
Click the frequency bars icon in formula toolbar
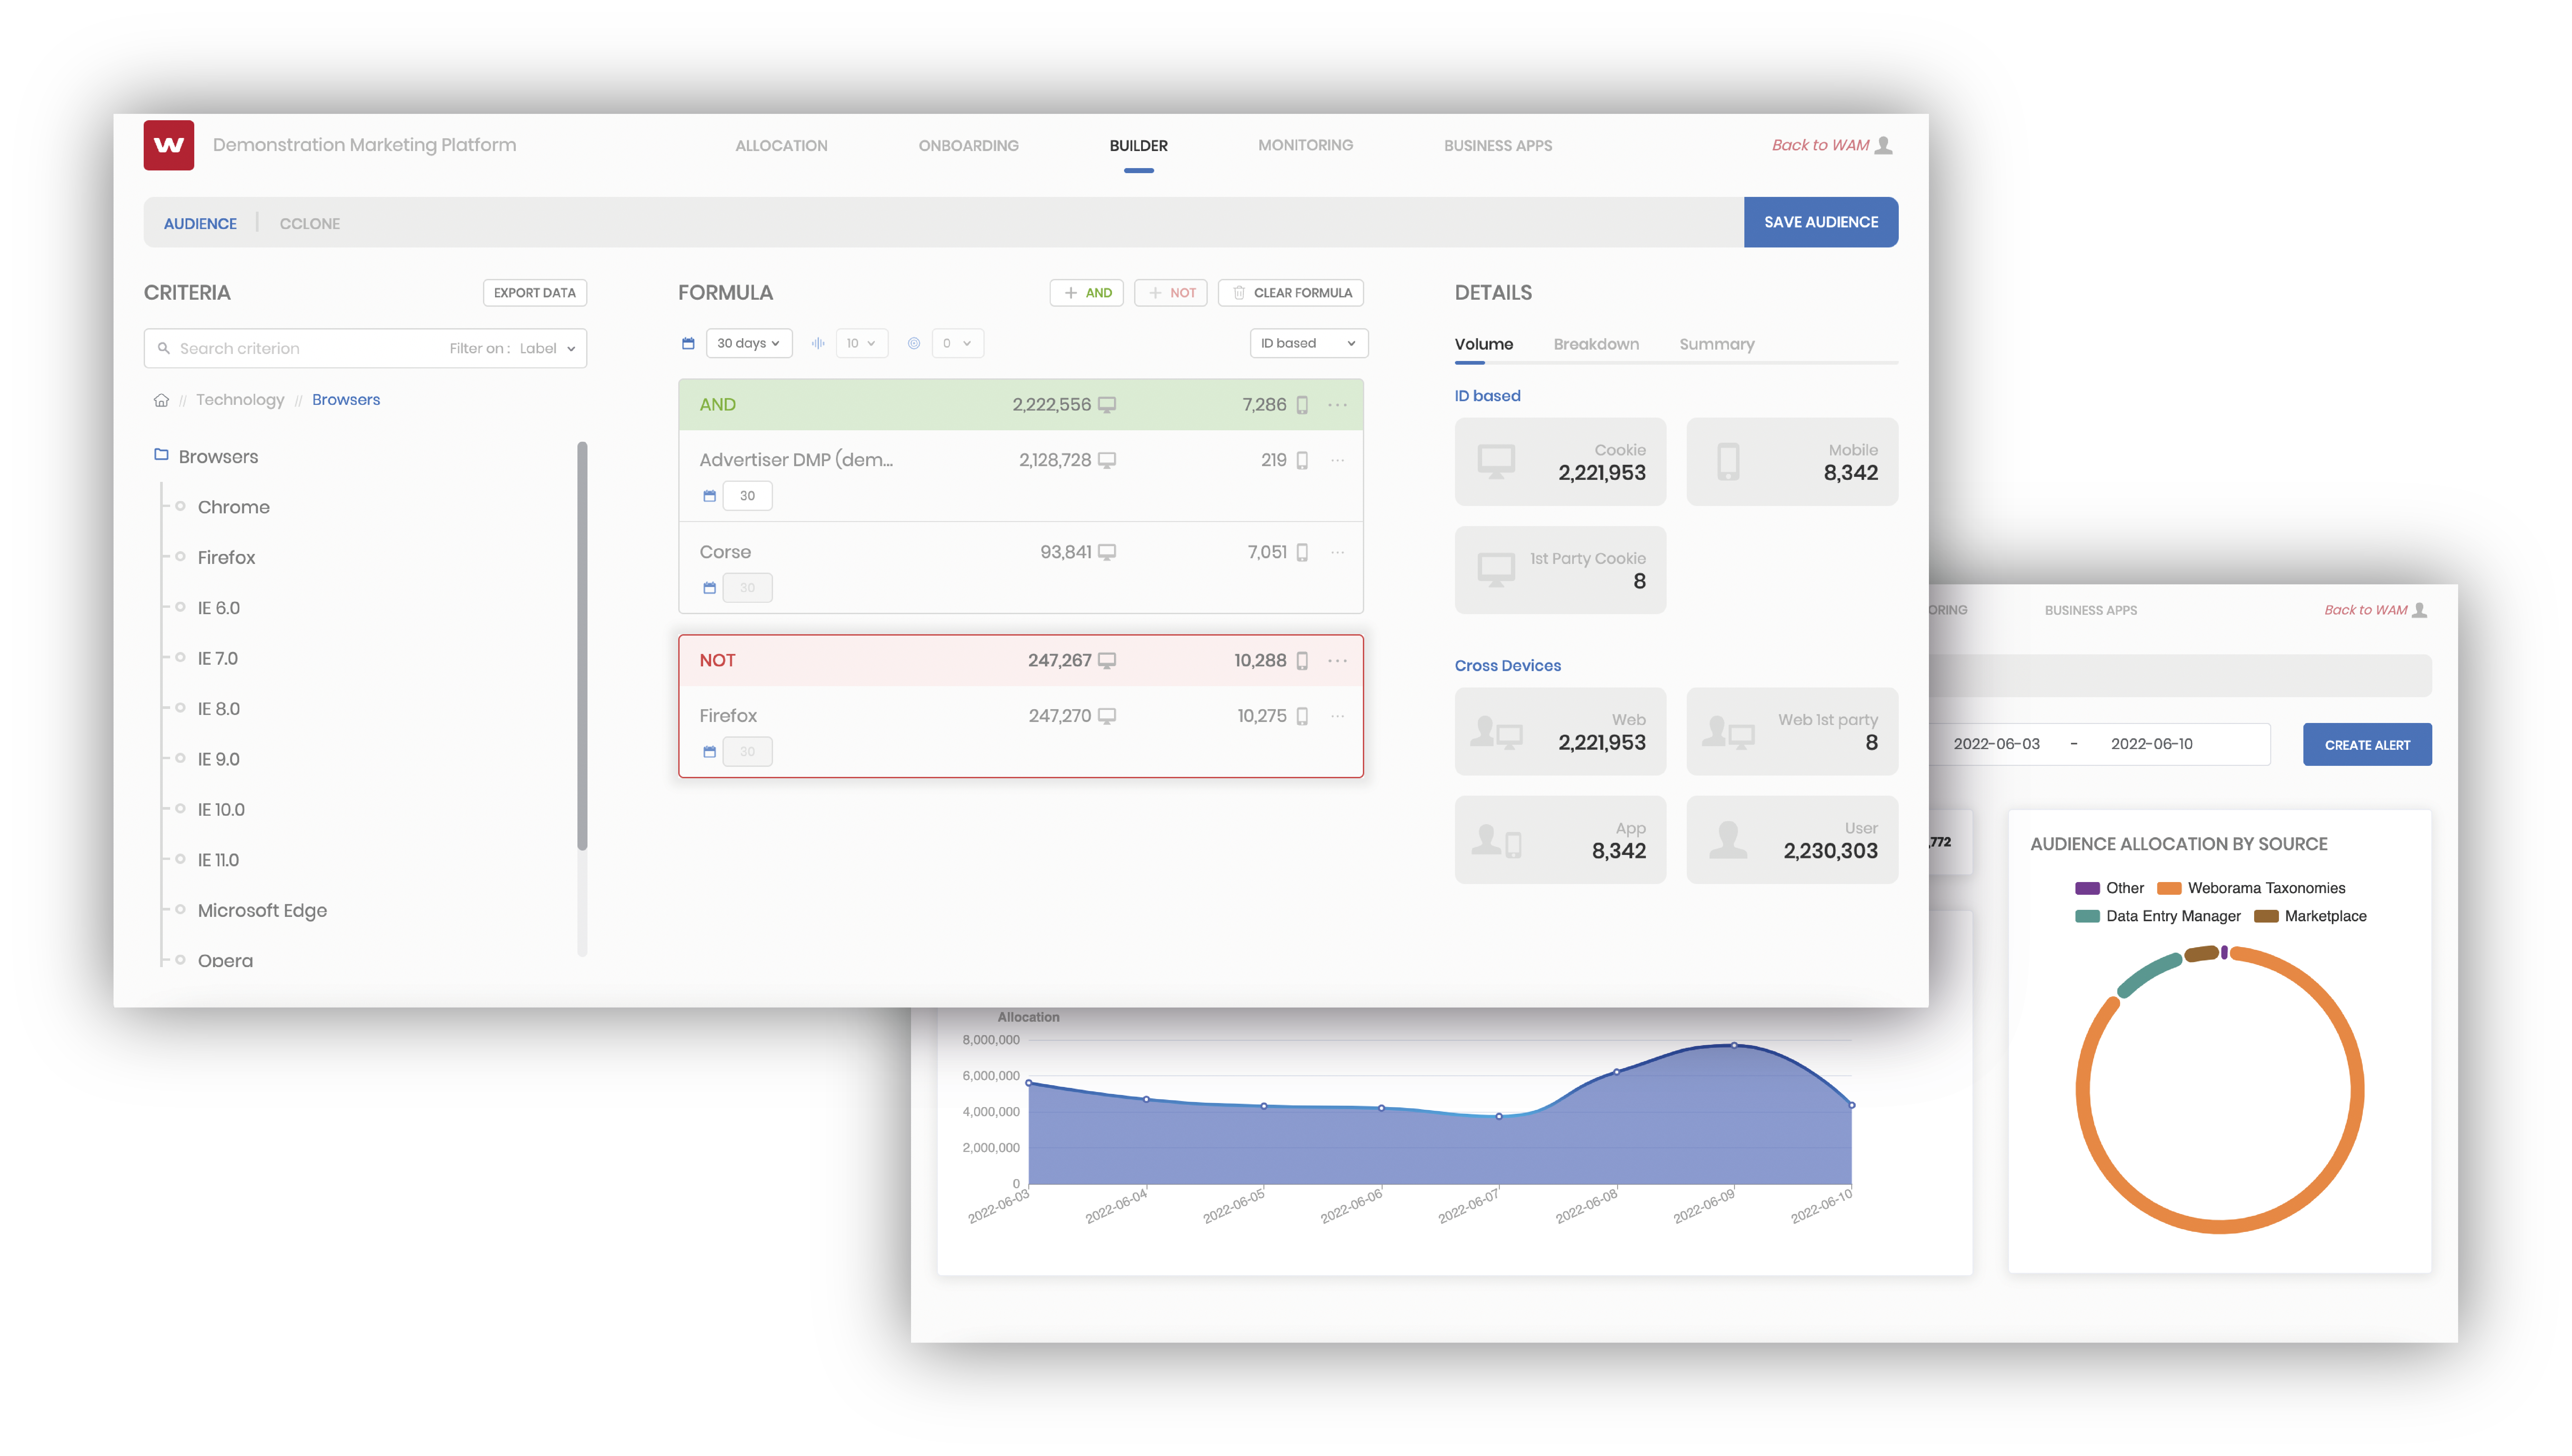[x=818, y=343]
